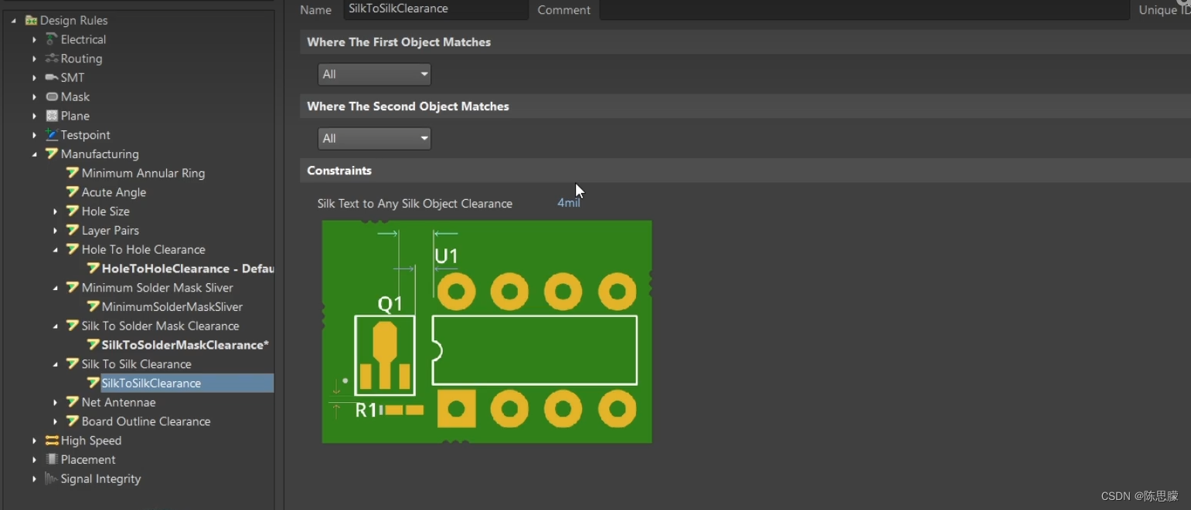Click the Silk To Silk Clearance icon
Screen dimensions: 1191x510
pyautogui.click(x=73, y=363)
